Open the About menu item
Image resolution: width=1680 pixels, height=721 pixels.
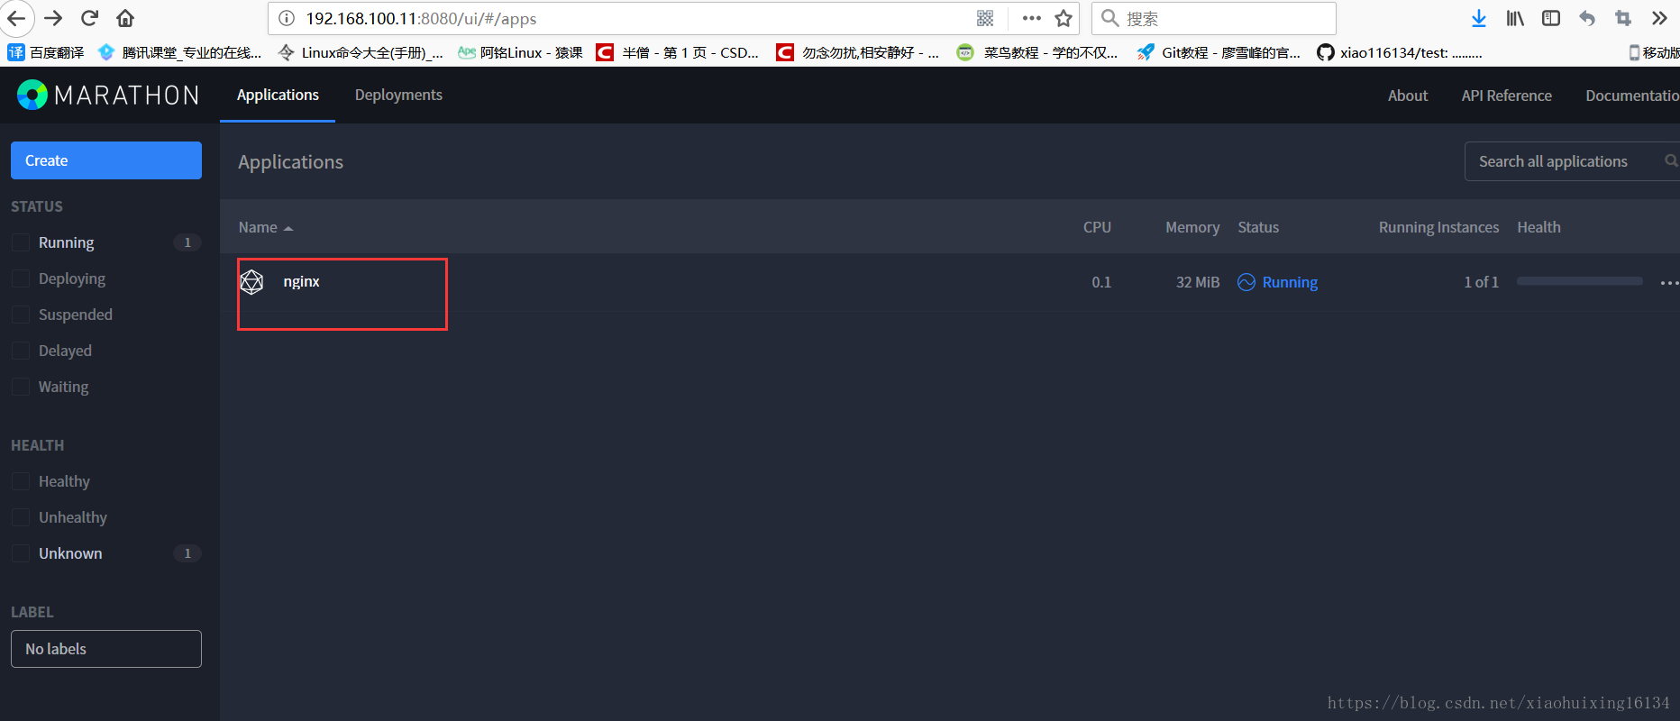tap(1408, 96)
